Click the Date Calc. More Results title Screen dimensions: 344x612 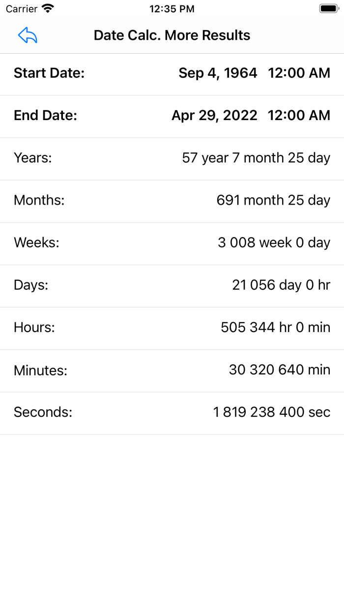point(172,35)
